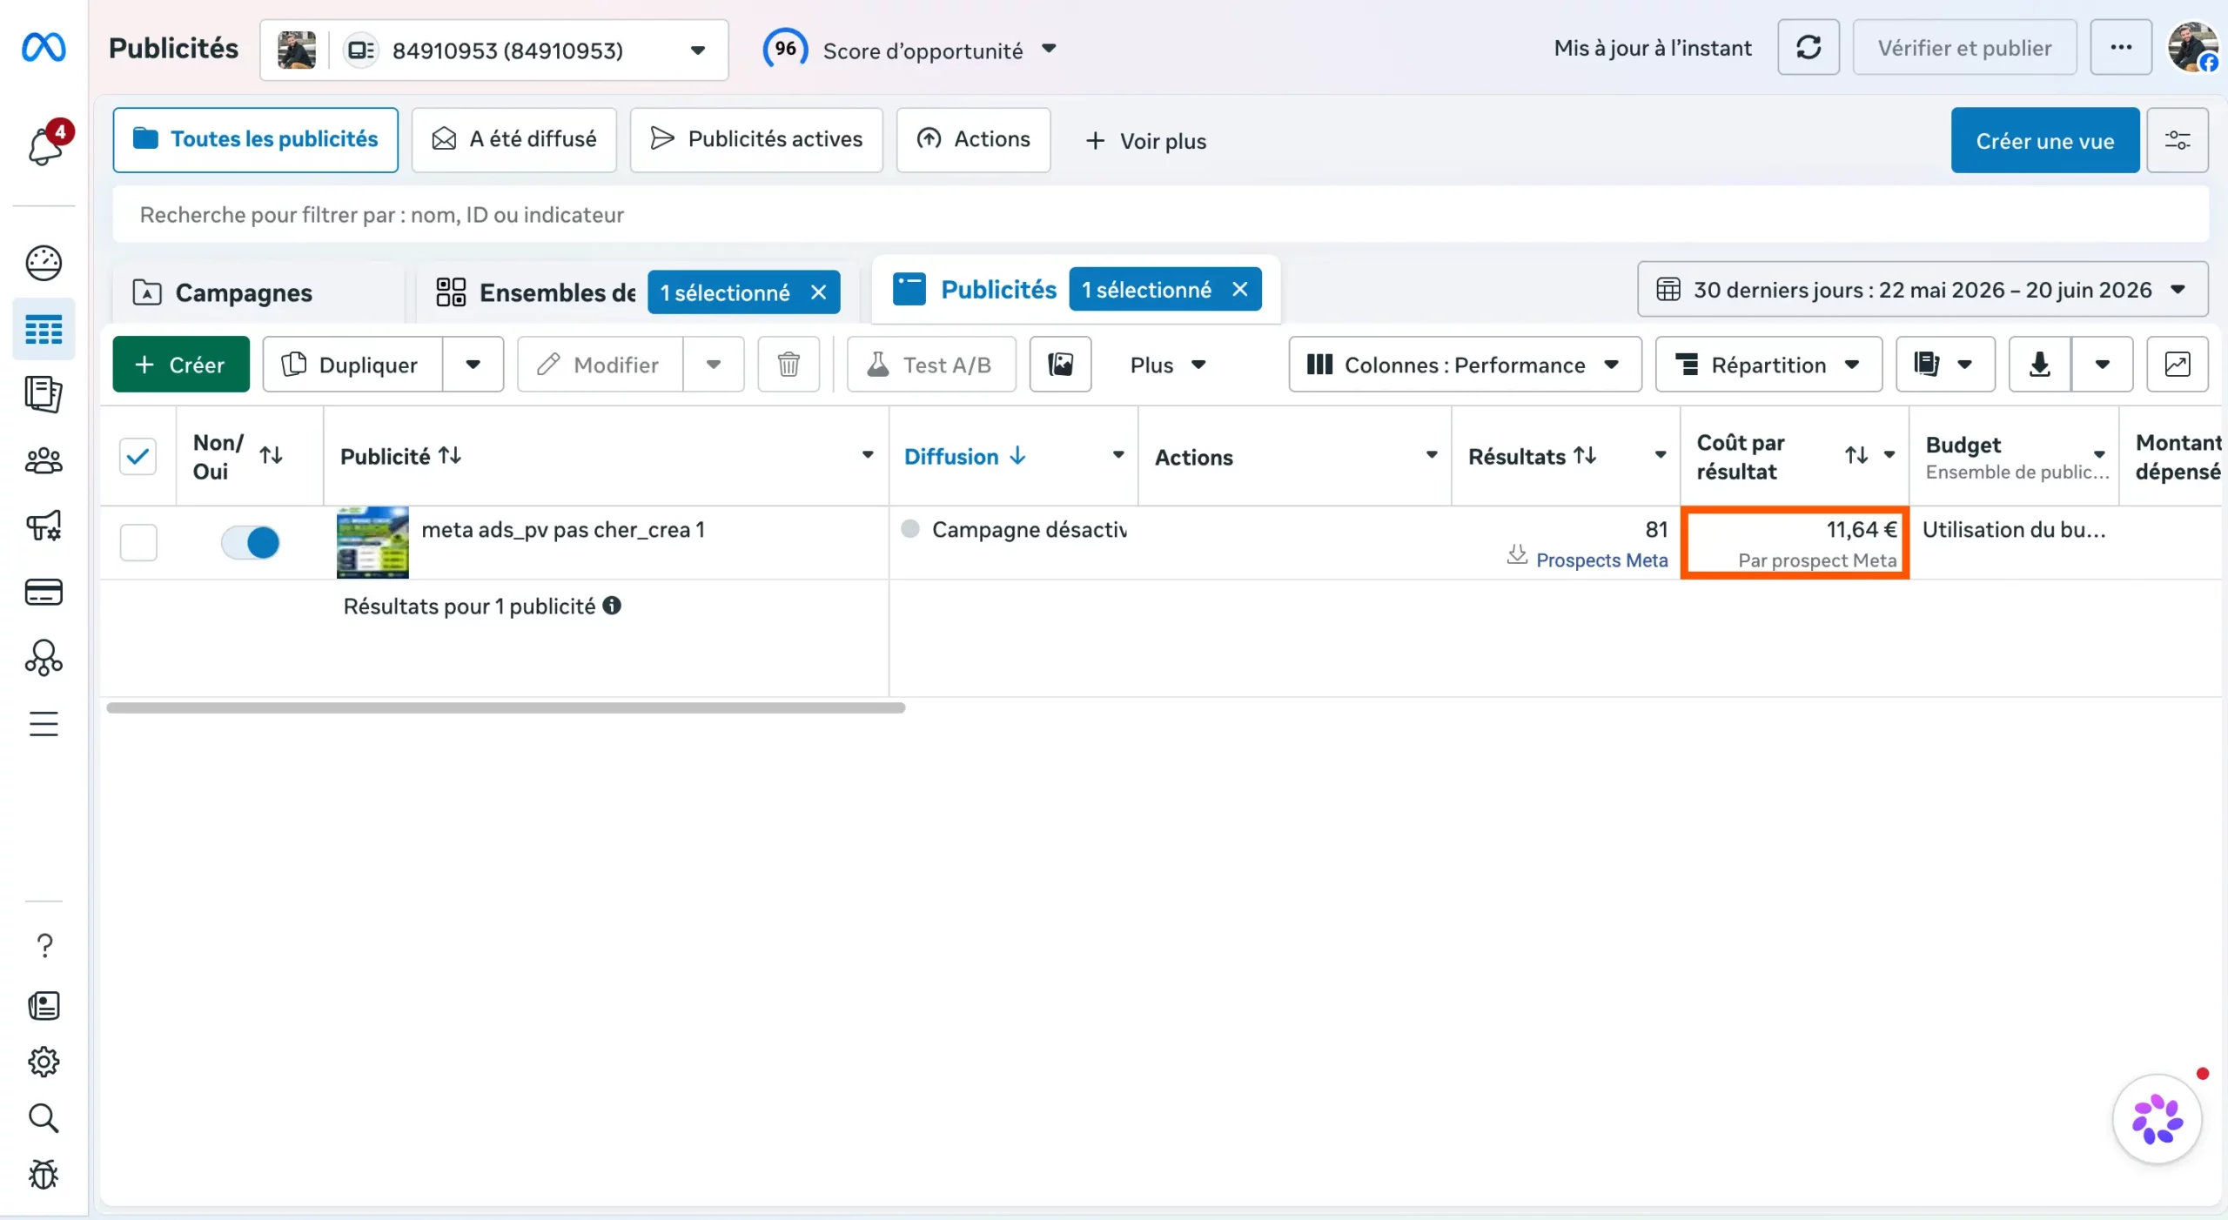Click the search magnifier icon in sidebar

point(44,1118)
